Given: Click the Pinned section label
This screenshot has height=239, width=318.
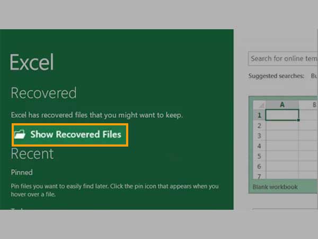Looking at the screenshot, I should point(22,172).
